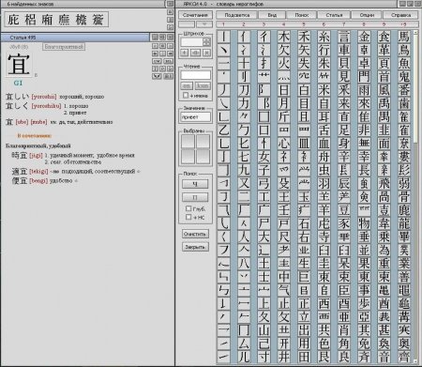Select the 石 stone radical
This screenshot has height=367, width=422.
click(304, 223)
